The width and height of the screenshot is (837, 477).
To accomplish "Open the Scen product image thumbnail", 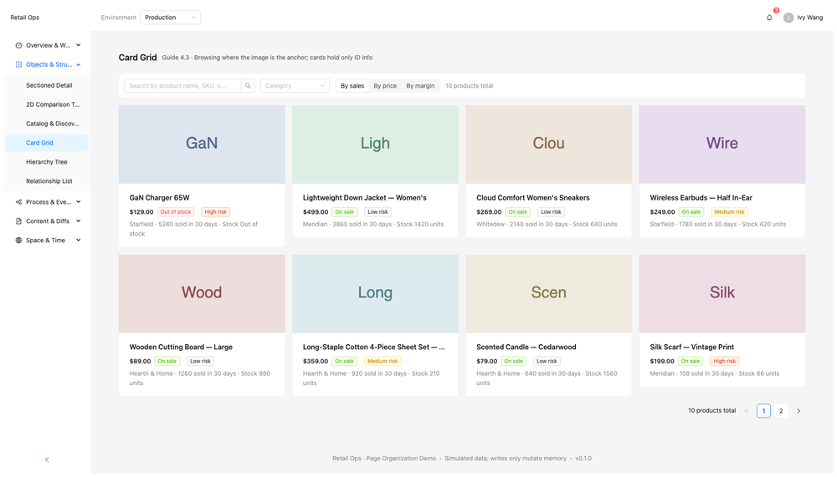I will pos(549,294).
